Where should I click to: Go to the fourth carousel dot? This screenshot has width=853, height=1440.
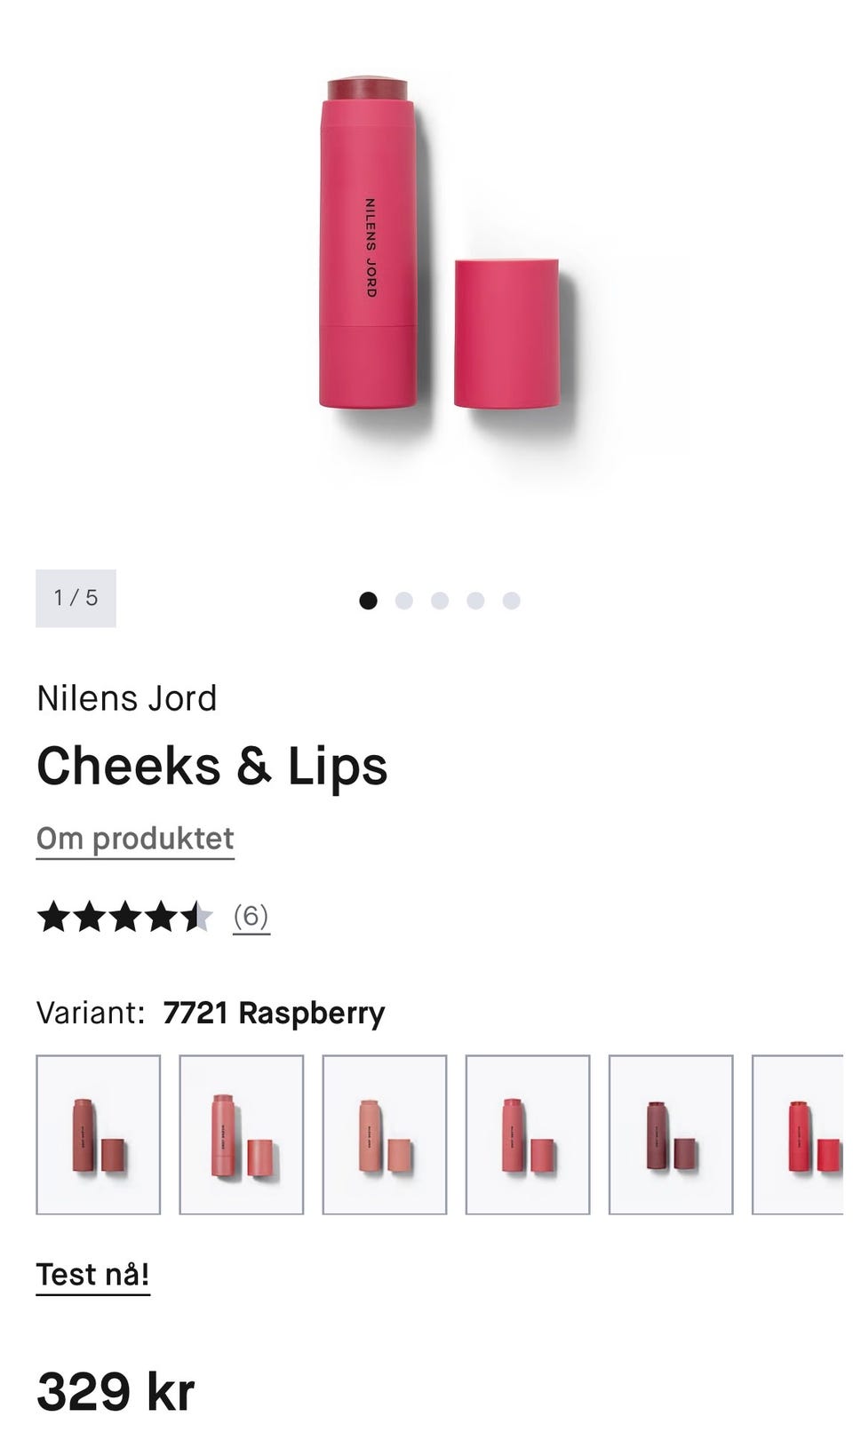pyautogui.click(x=475, y=601)
